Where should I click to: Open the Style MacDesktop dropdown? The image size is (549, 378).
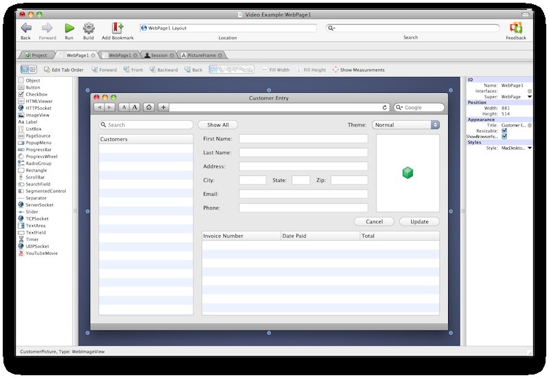[529, 148]
